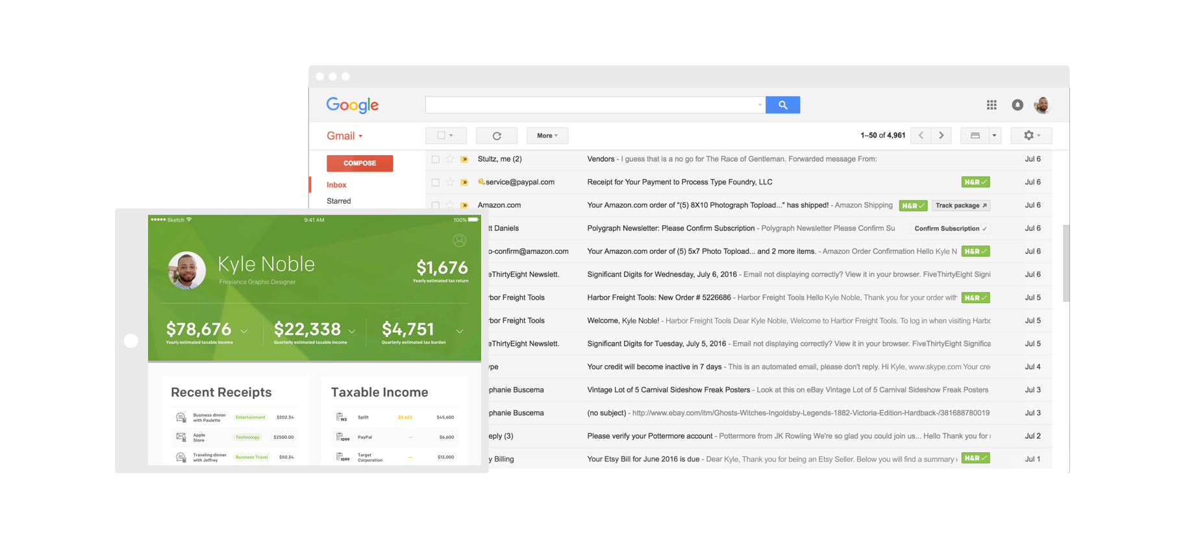Screen dimensions: 1185x538
Task: Select checkbox for Amazon.com email
Action: [x=436, y=206]
